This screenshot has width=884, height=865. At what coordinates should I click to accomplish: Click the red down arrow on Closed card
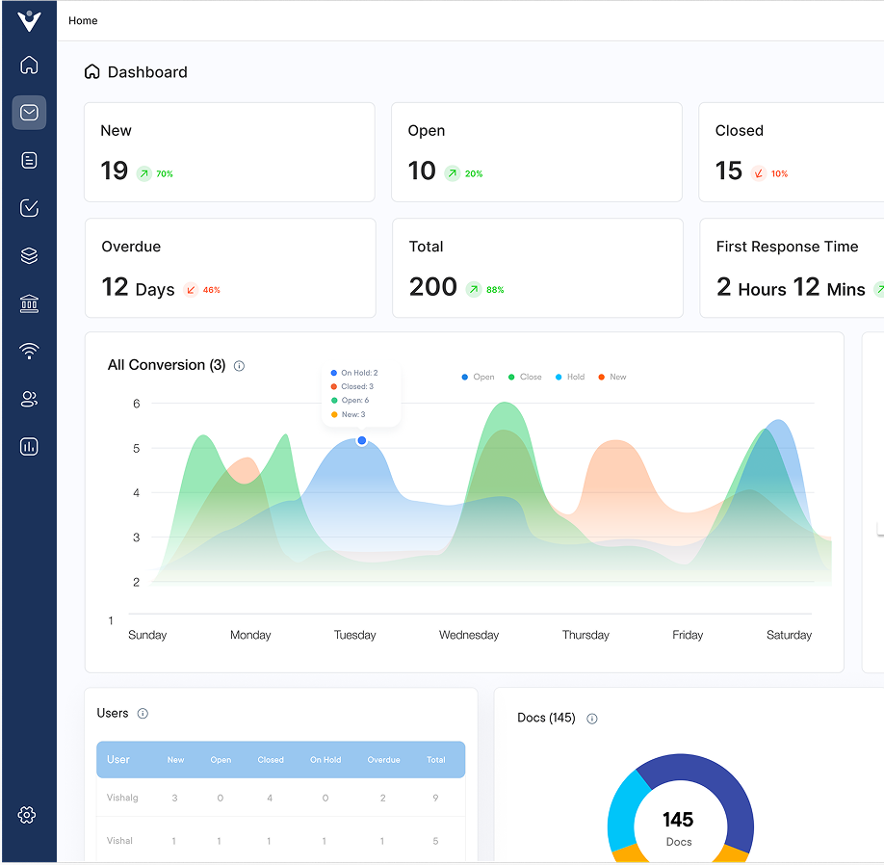(x=759, y=173)
